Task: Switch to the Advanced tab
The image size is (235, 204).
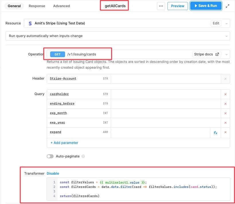Action: (x=61, y=6)
